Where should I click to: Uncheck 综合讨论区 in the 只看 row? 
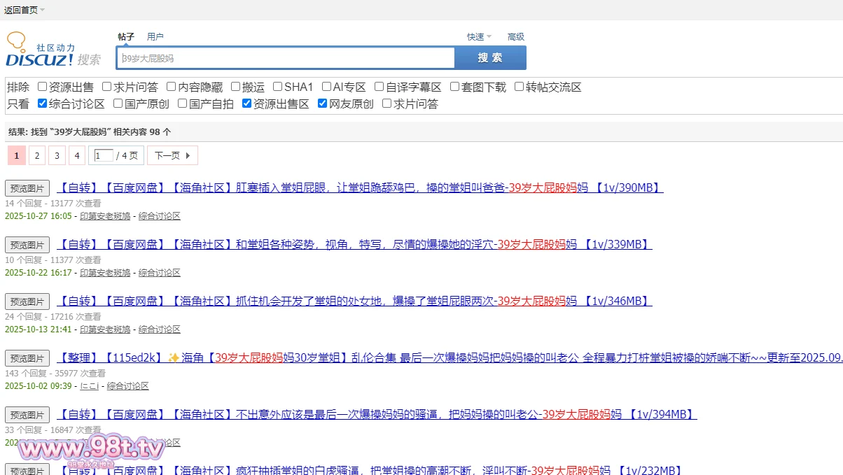coord(43,104)
